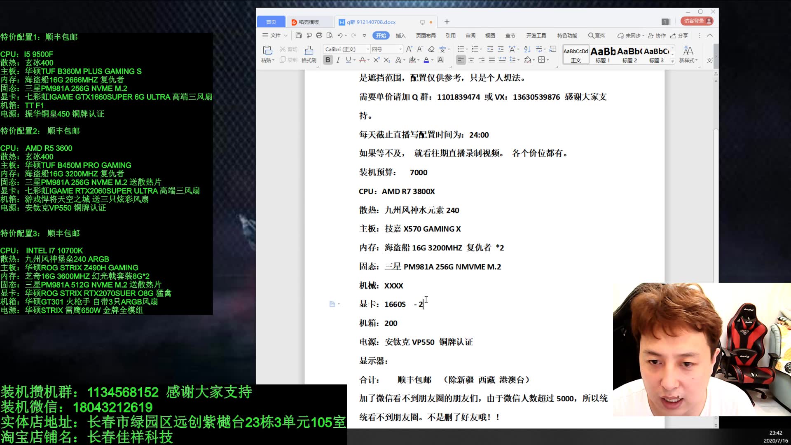Click Distributed alignment icon
791x445 pixels.
(x=502, y=60)
